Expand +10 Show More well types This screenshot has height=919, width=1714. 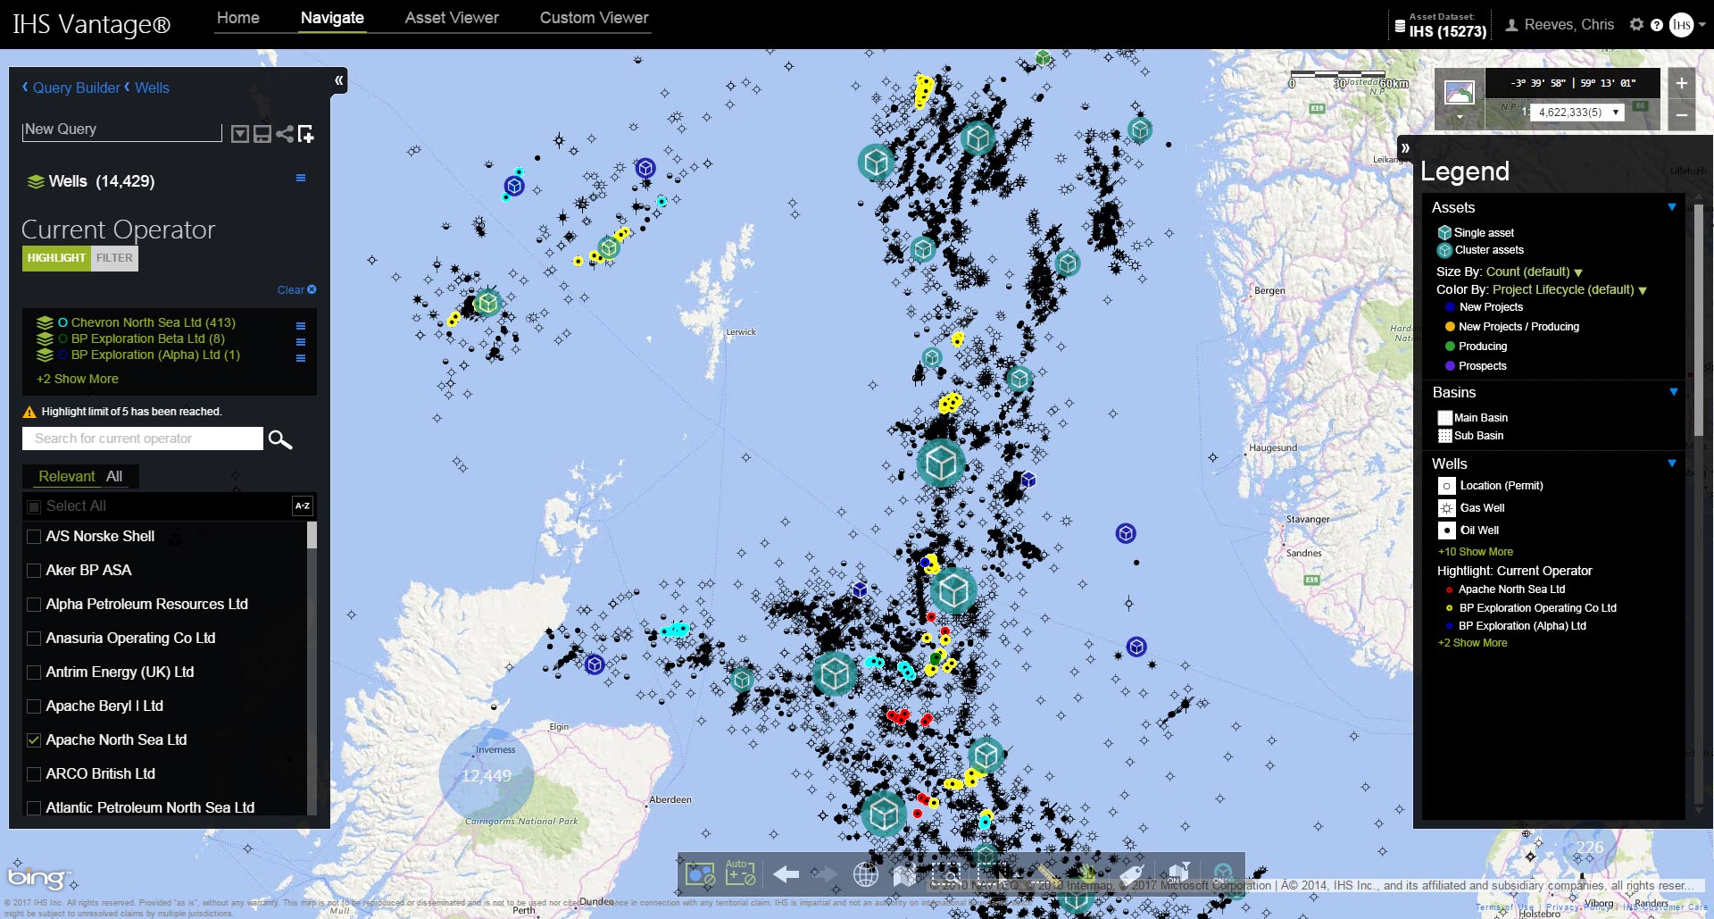coord(1475,552)
